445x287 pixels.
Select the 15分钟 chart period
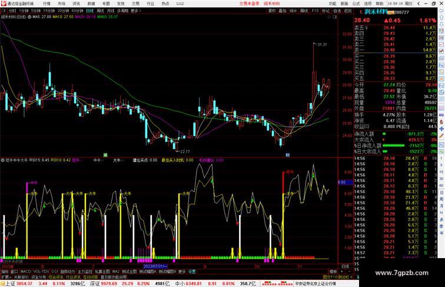click(x=49, y=11)
